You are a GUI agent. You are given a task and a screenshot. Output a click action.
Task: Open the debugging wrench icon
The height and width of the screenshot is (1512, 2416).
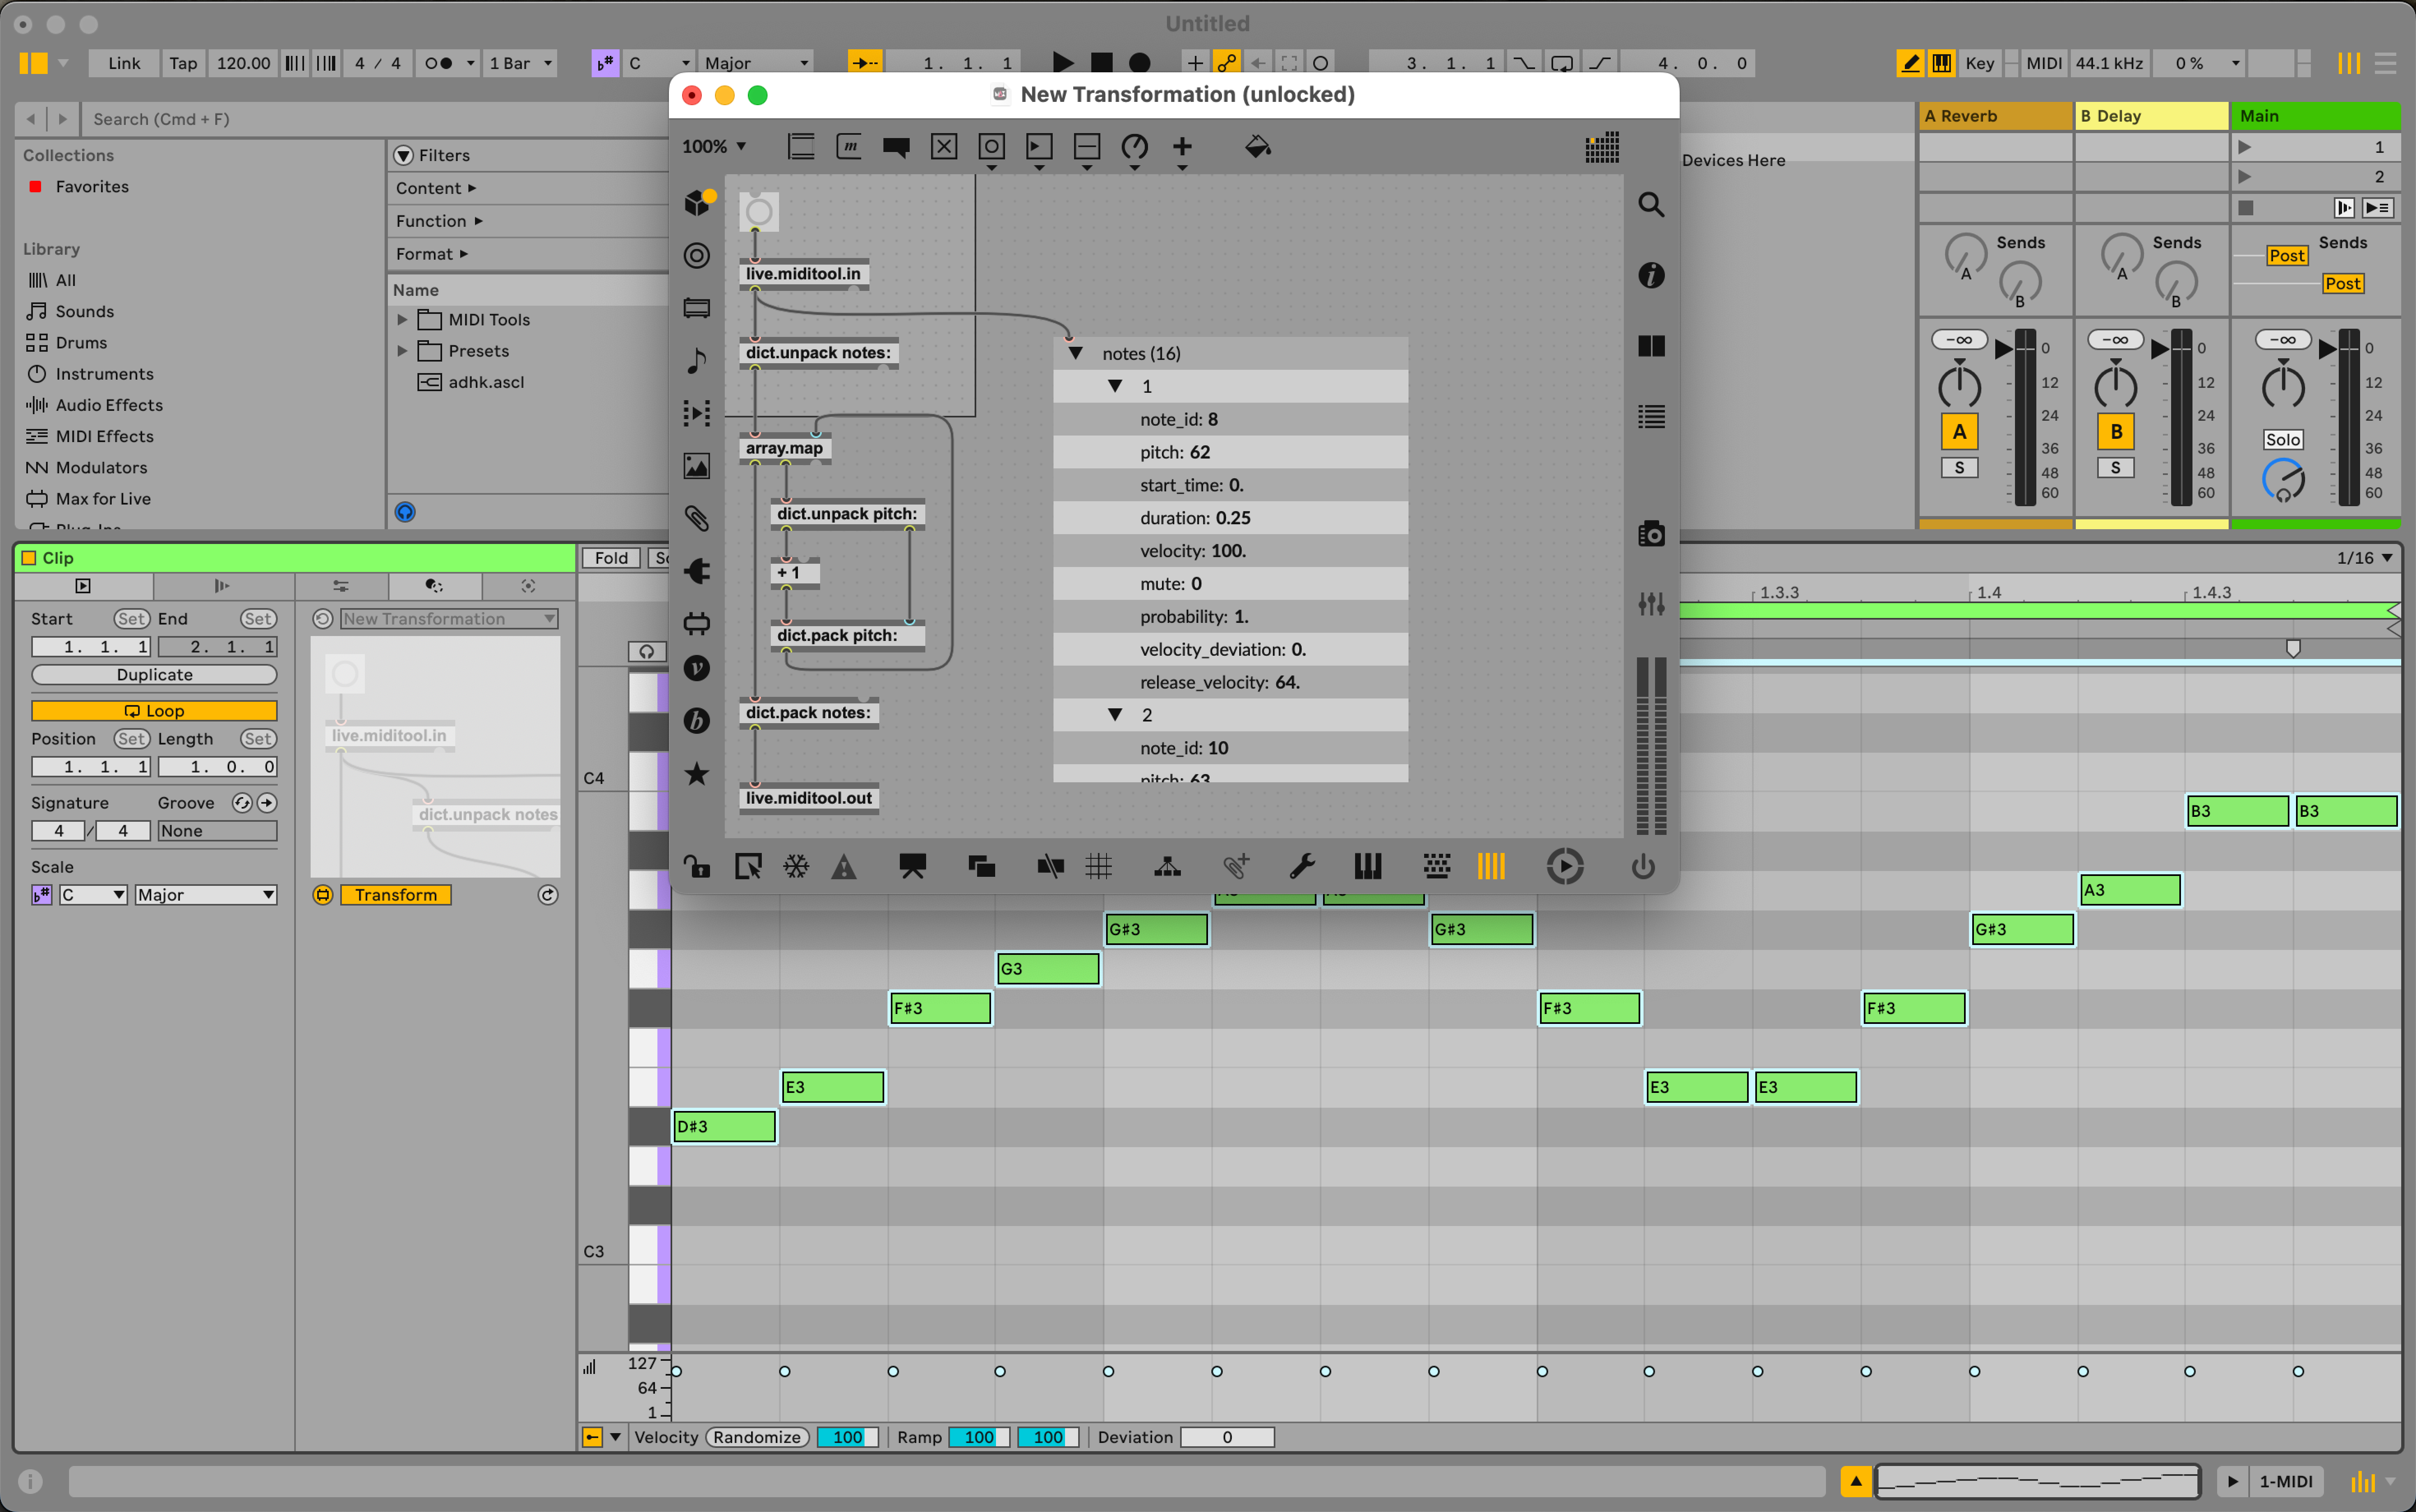pyautogui.click(x=1302, y=866)
